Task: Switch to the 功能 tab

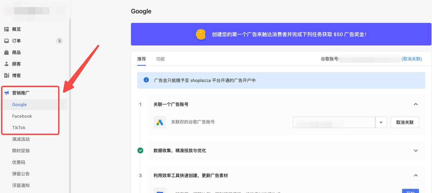Action: coord(160,59)
